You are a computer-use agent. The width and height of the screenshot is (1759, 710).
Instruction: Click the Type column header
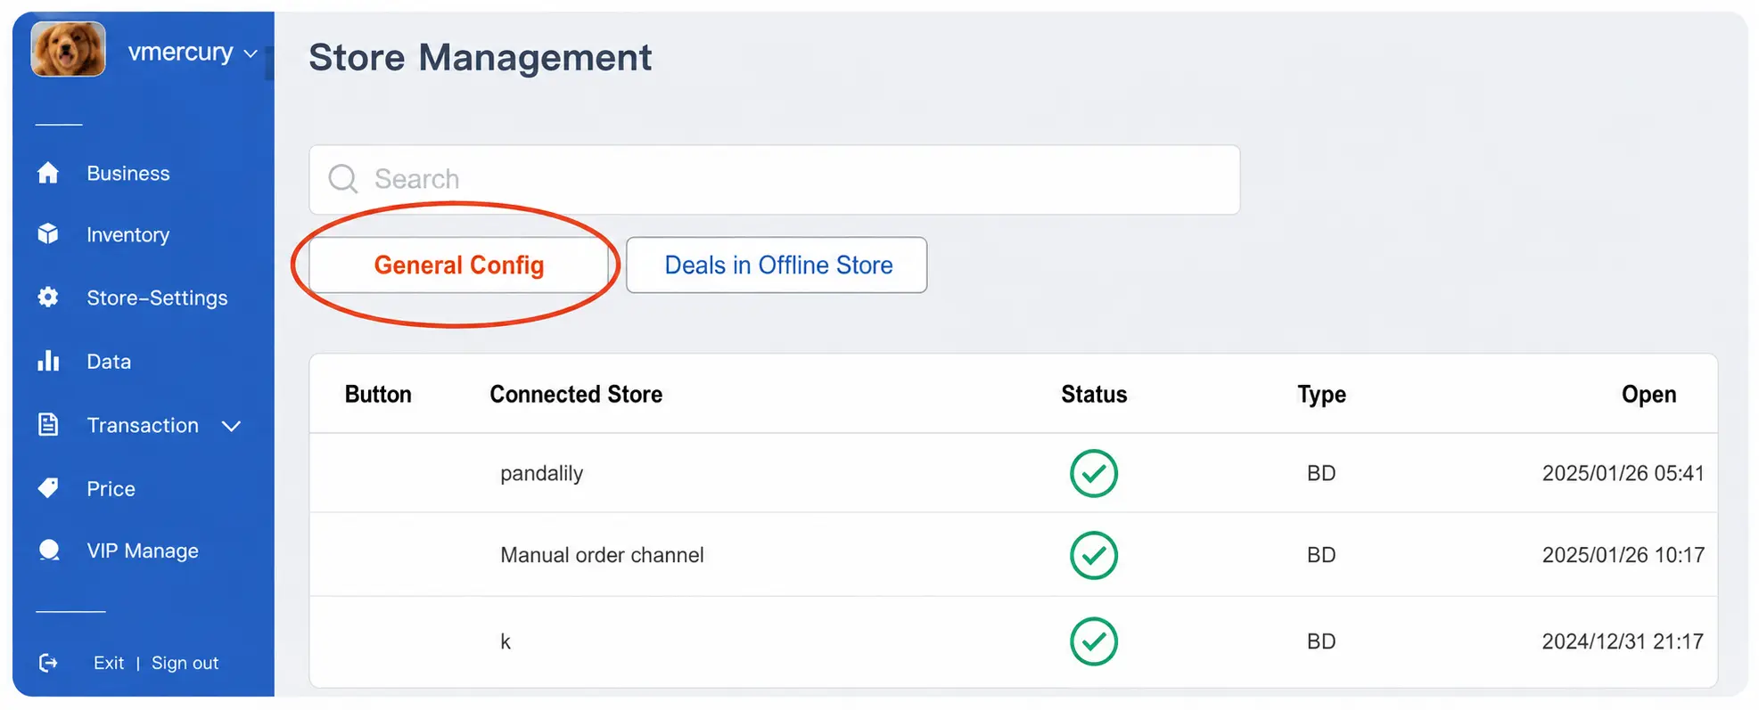click(x=1321, y=394)
